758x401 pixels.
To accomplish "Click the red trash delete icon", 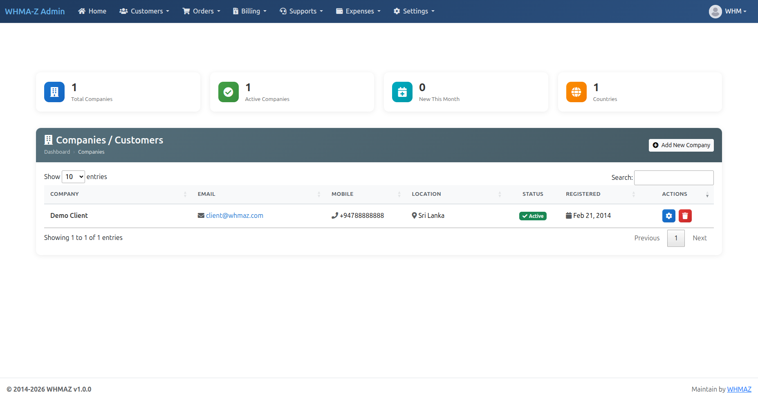I will point(685,216).
